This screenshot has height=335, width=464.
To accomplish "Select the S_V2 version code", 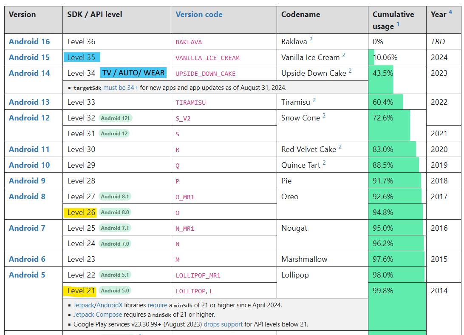I will click(183, 118).
